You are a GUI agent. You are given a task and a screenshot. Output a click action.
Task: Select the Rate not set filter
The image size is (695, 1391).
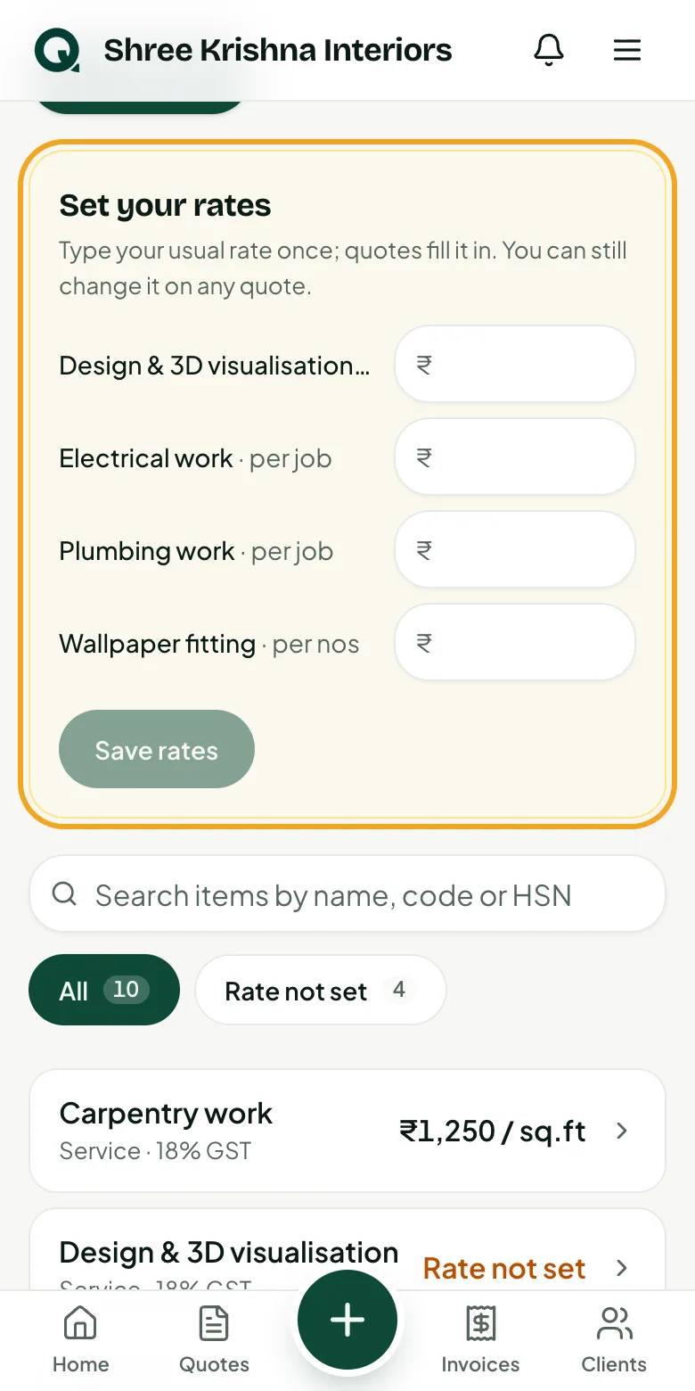coord(320,990)
